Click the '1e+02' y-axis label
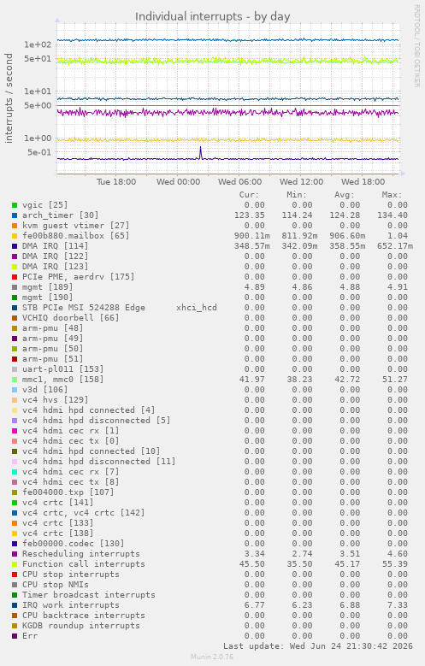Screen dimensions: 425x666 point(38,44)
